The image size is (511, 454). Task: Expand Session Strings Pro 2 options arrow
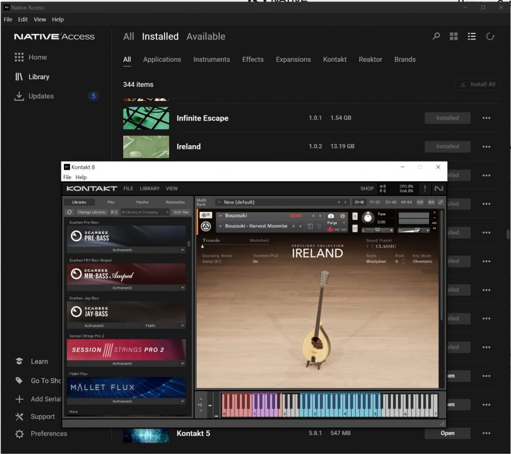182,364
